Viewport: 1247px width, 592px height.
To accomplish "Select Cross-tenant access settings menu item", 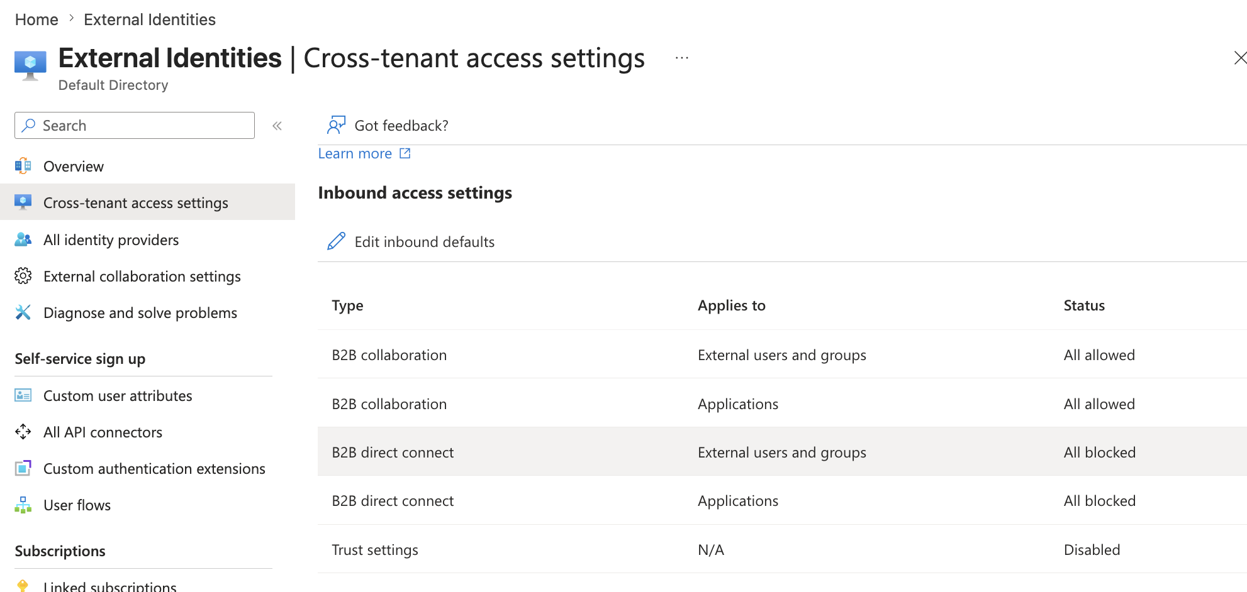I will 147,202.
